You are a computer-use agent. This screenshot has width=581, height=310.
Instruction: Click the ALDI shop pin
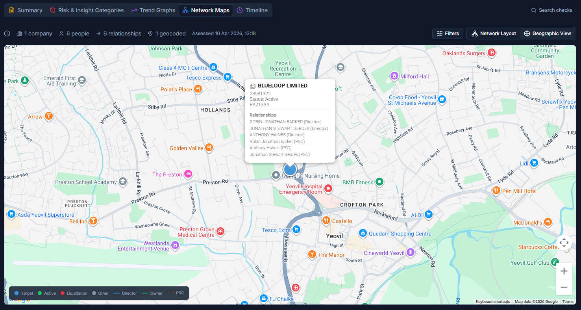pos(428,215)
